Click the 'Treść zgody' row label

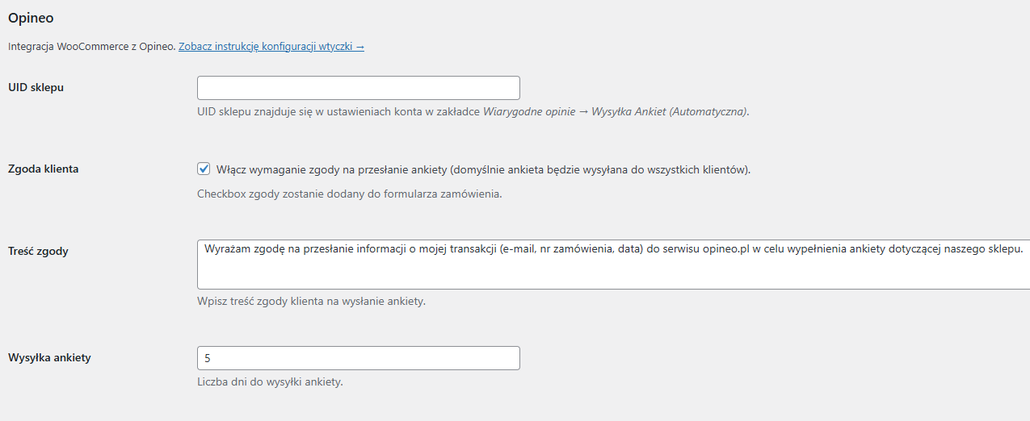pyautogui.click(x=38, y=251)
